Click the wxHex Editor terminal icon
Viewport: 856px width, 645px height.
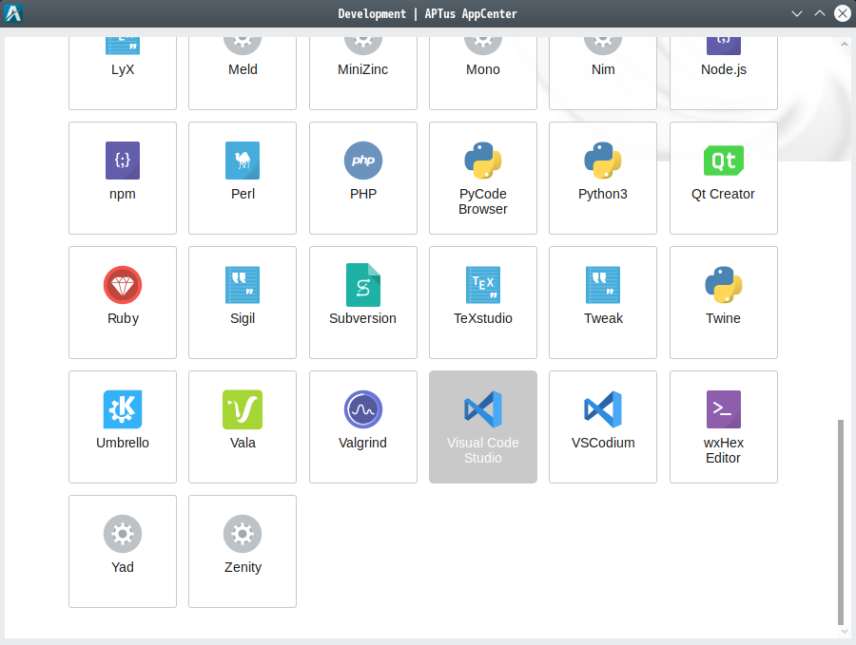[x=724, y=408]
